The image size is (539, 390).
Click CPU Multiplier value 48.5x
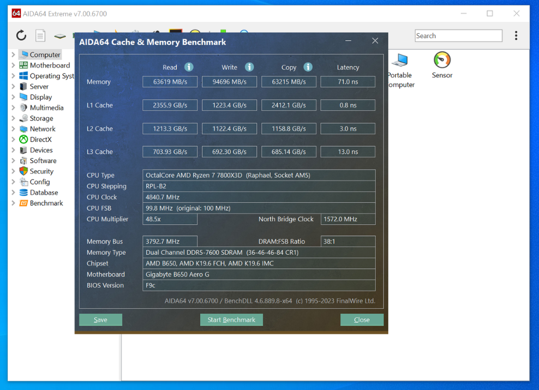click(170, 219)
